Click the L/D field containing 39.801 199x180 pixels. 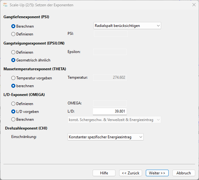click(x=110, y=111)
